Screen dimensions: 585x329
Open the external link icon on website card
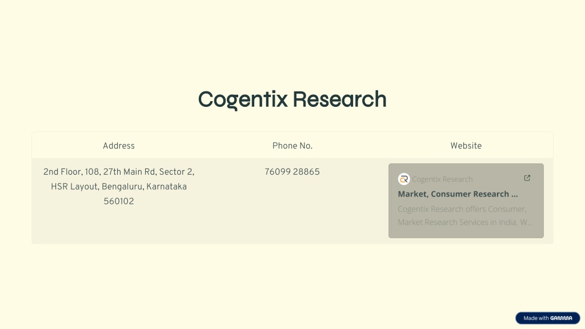coord(527,178)
